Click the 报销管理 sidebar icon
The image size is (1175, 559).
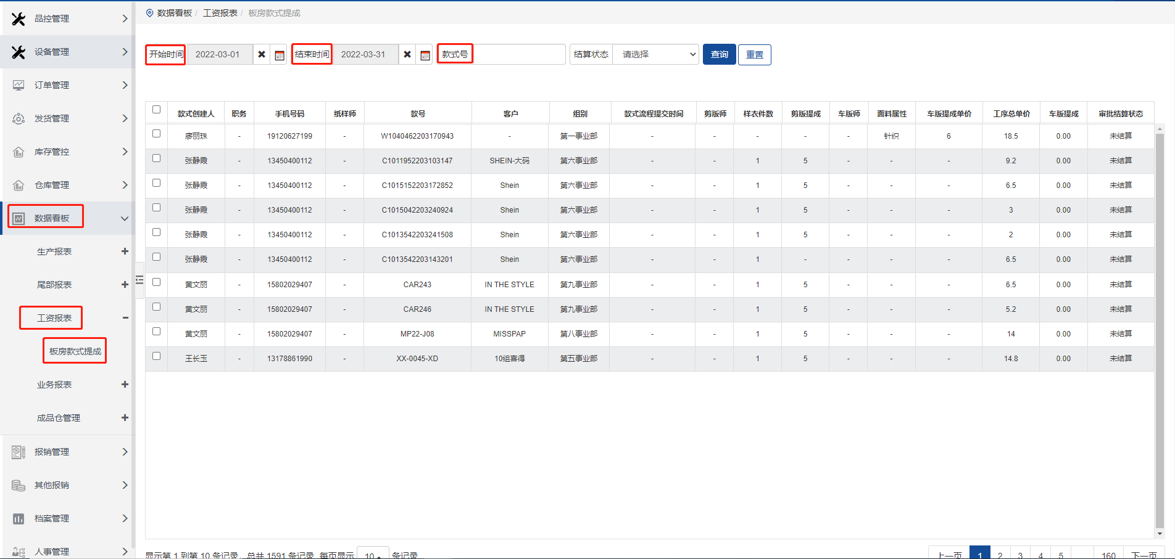point(19,452)
